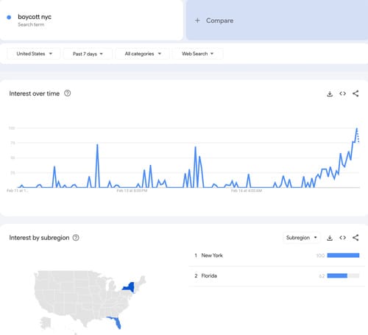This screenshot has height=335, width=368.
Task: Download the Interest over time data
Action: coord(330,94)
